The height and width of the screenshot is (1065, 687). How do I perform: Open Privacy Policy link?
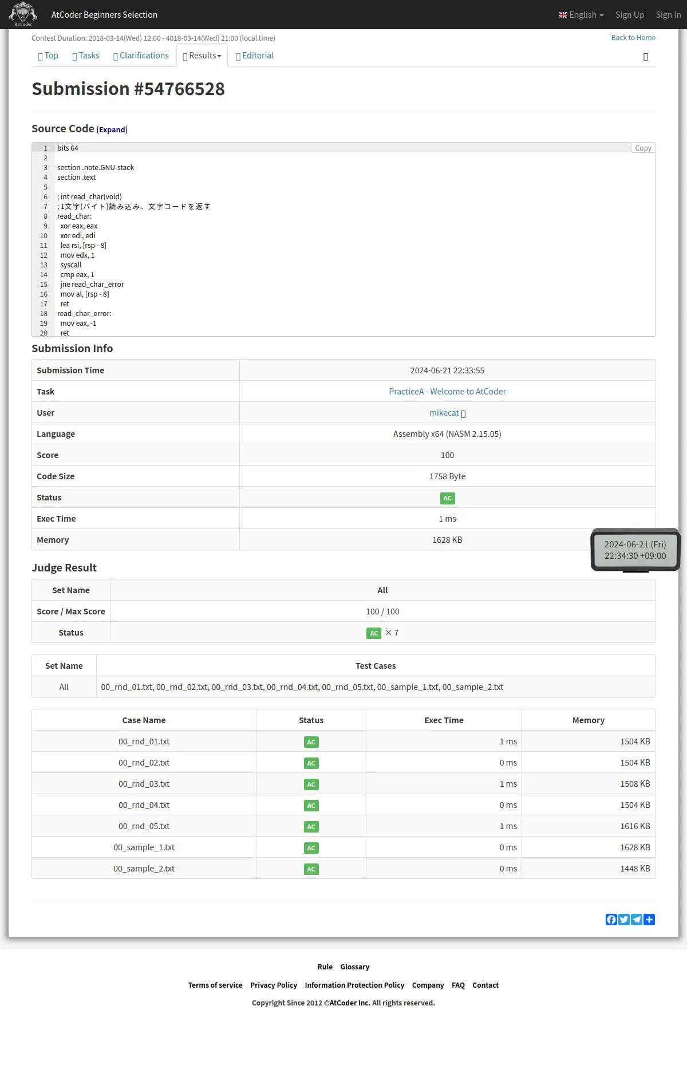[274, 985]
